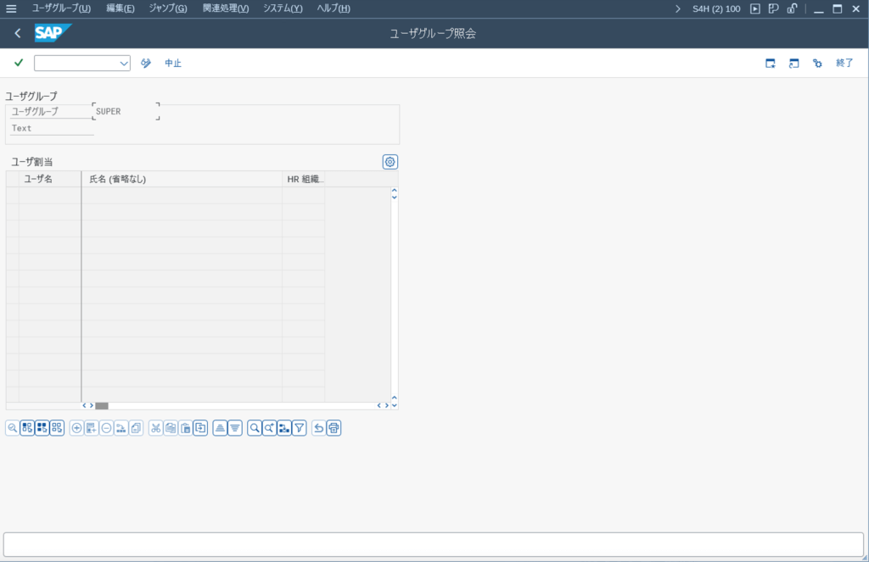Click the deselect all icon

pos(57,428)
